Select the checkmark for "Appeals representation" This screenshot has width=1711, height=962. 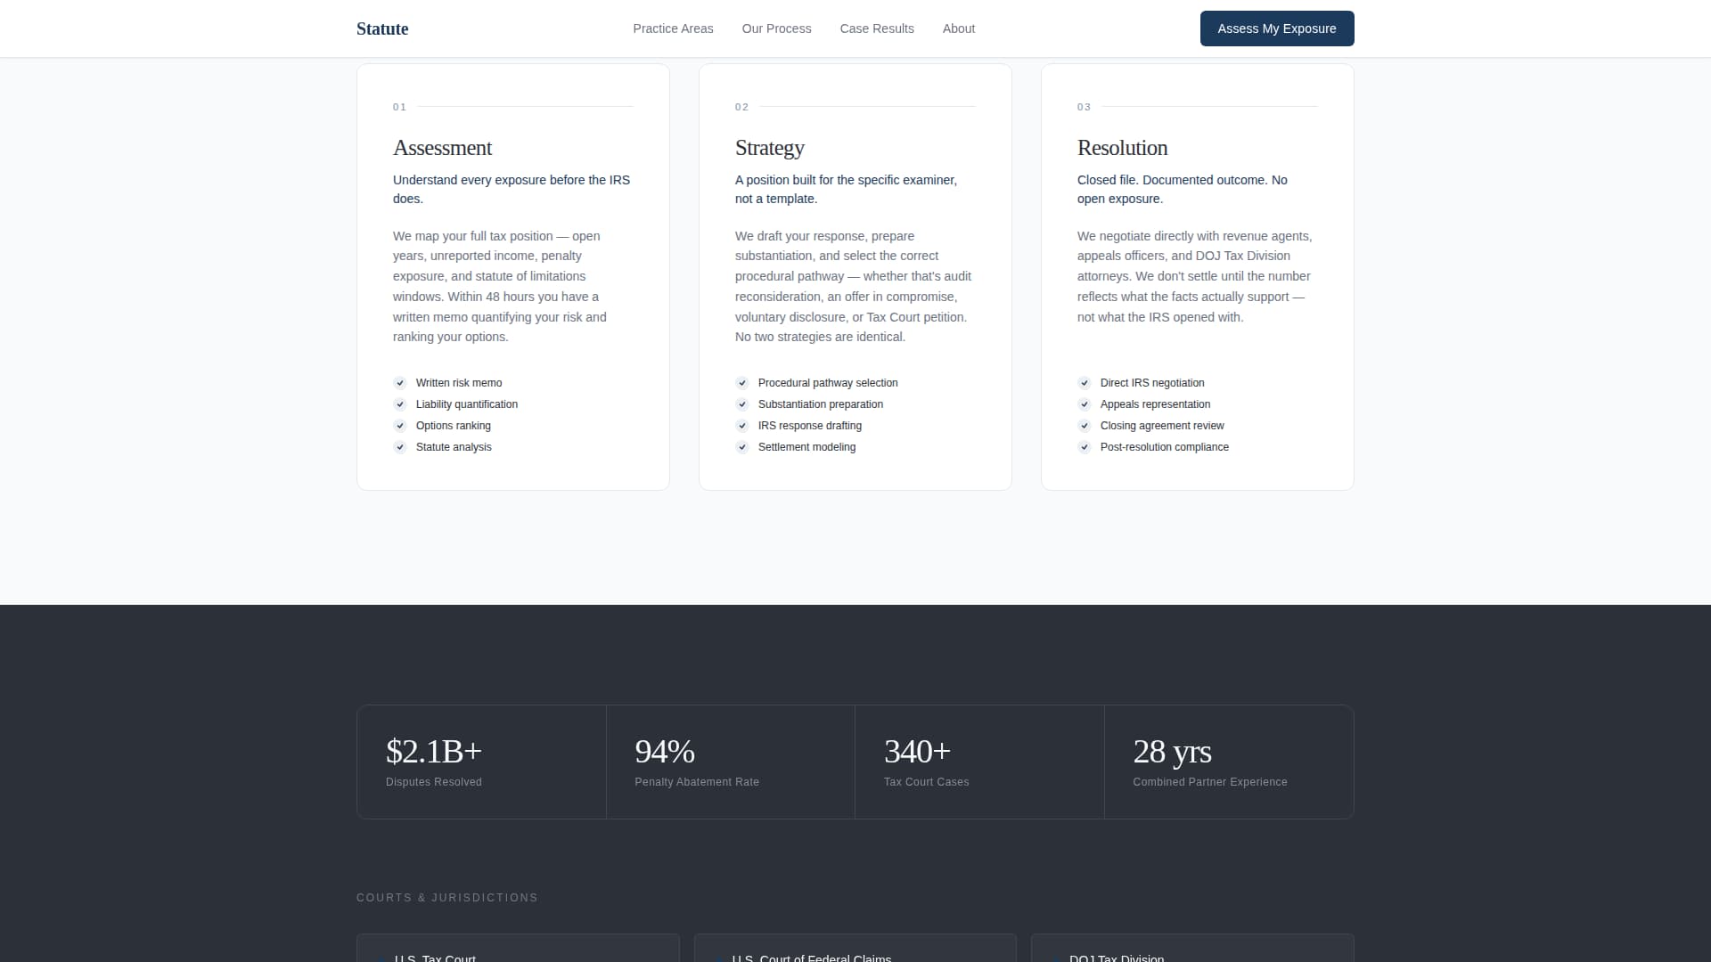[1085, 404]
